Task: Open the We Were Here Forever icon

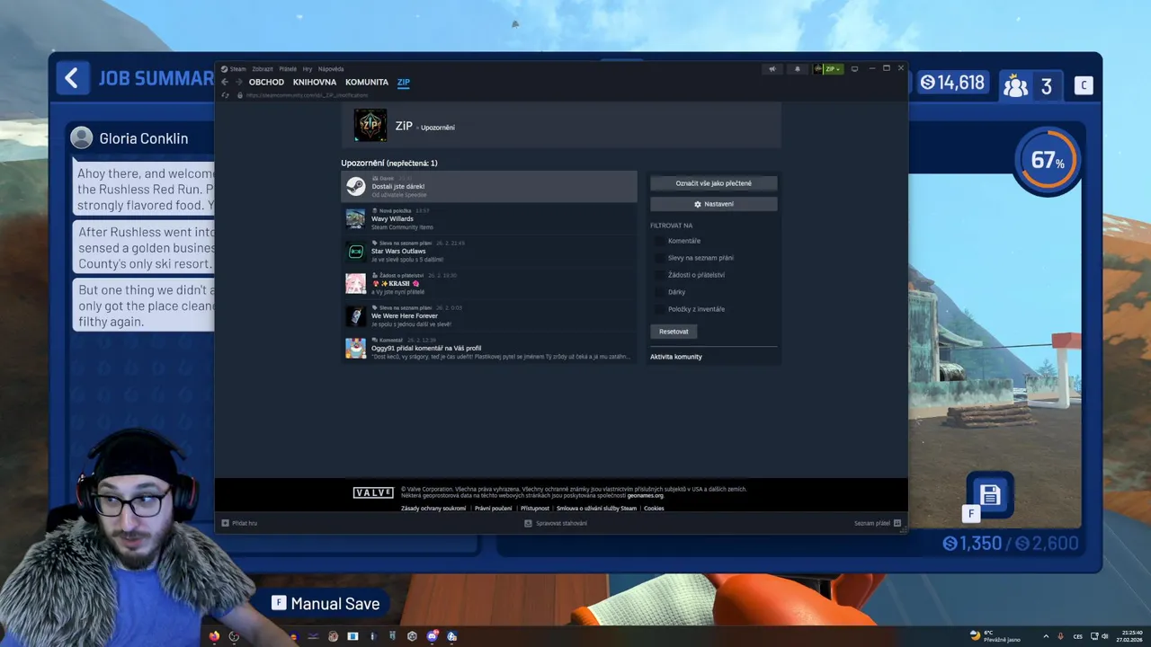Action: (x=356, y=315)
